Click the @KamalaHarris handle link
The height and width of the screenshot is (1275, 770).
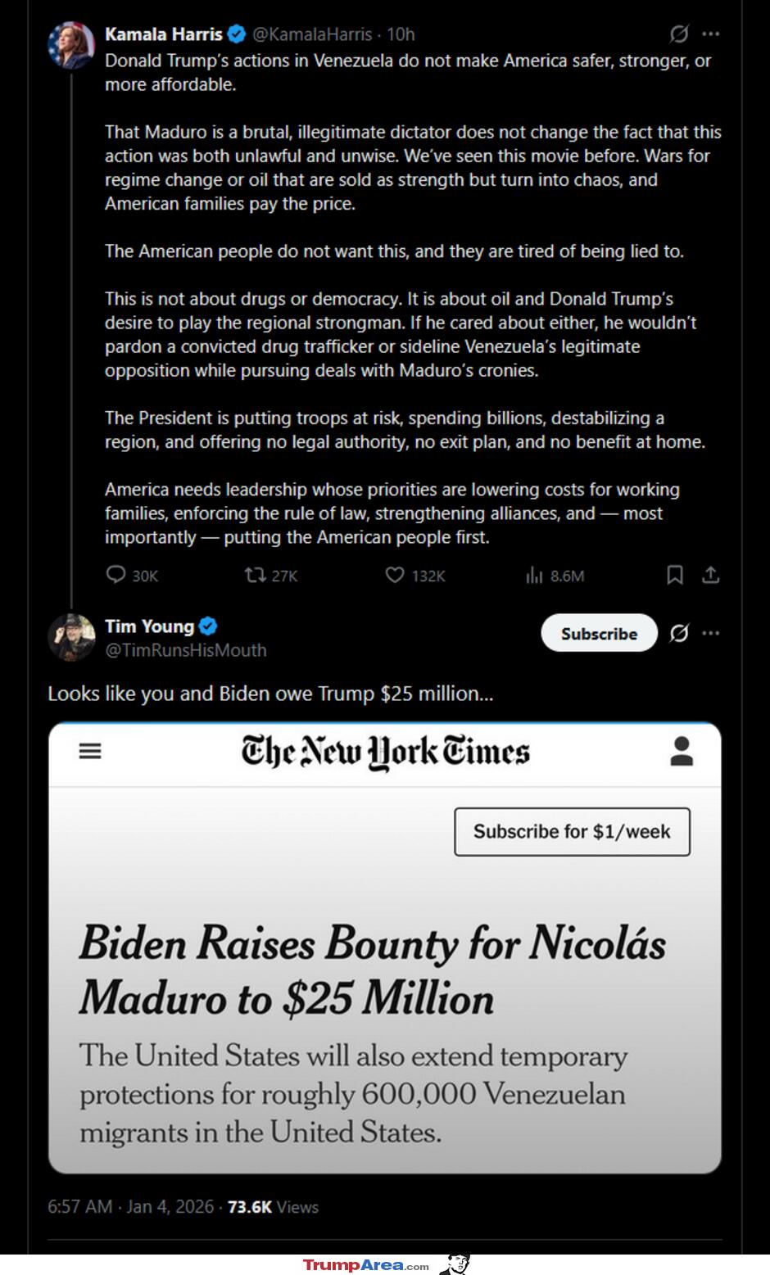[x=311, y=34]
